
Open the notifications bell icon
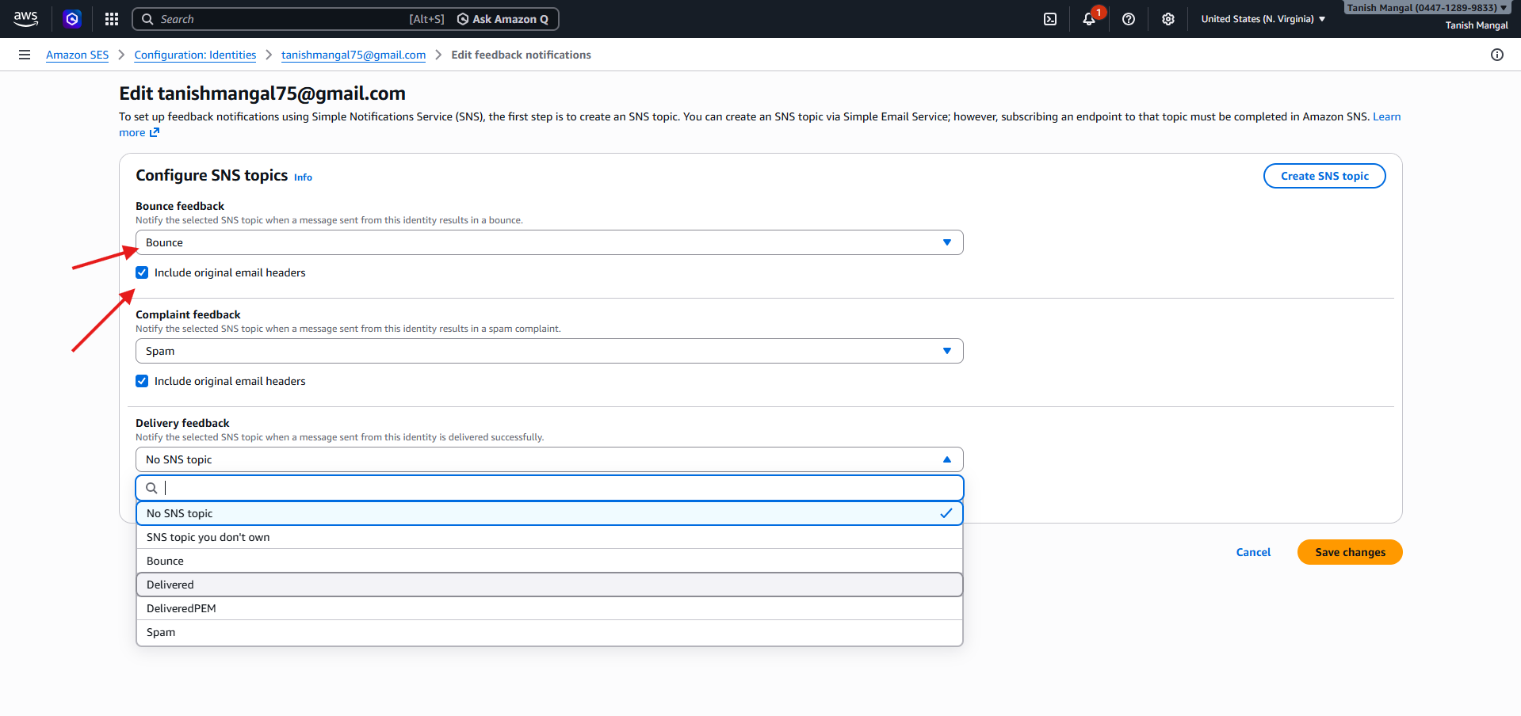point(1089,19)
